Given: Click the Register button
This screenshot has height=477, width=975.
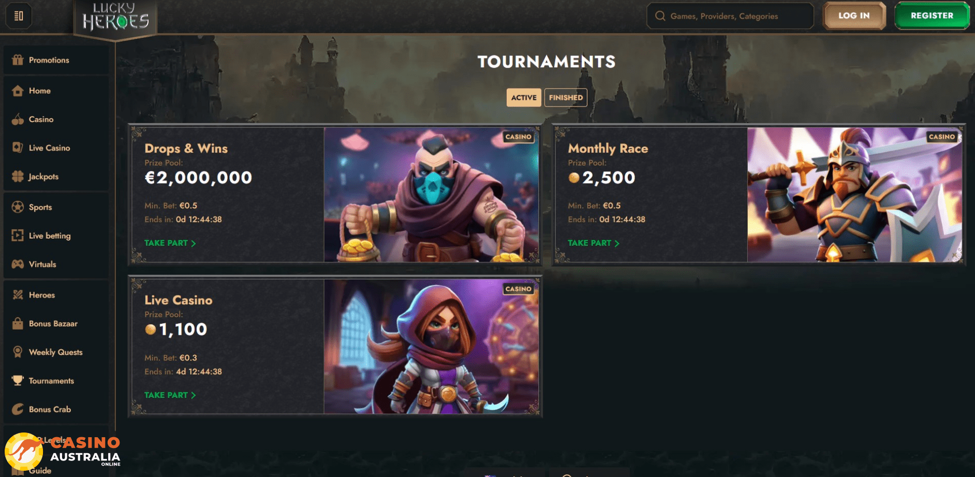Looking at the screenshot, I should (932, 16).
